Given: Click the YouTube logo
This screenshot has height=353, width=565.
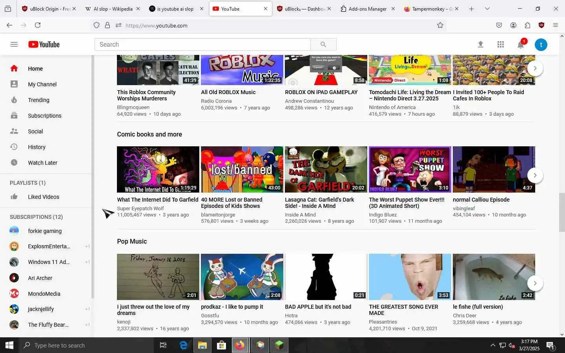Looking at the screenshot, I should pyautogui.click(x=44, y=44).
